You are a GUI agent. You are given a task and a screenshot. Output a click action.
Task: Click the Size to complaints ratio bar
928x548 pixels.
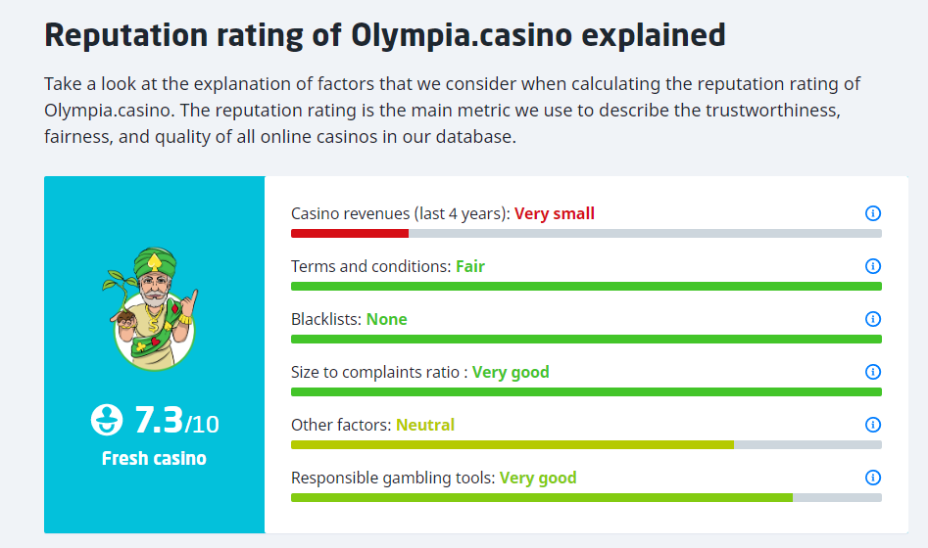tap(586, 391)
